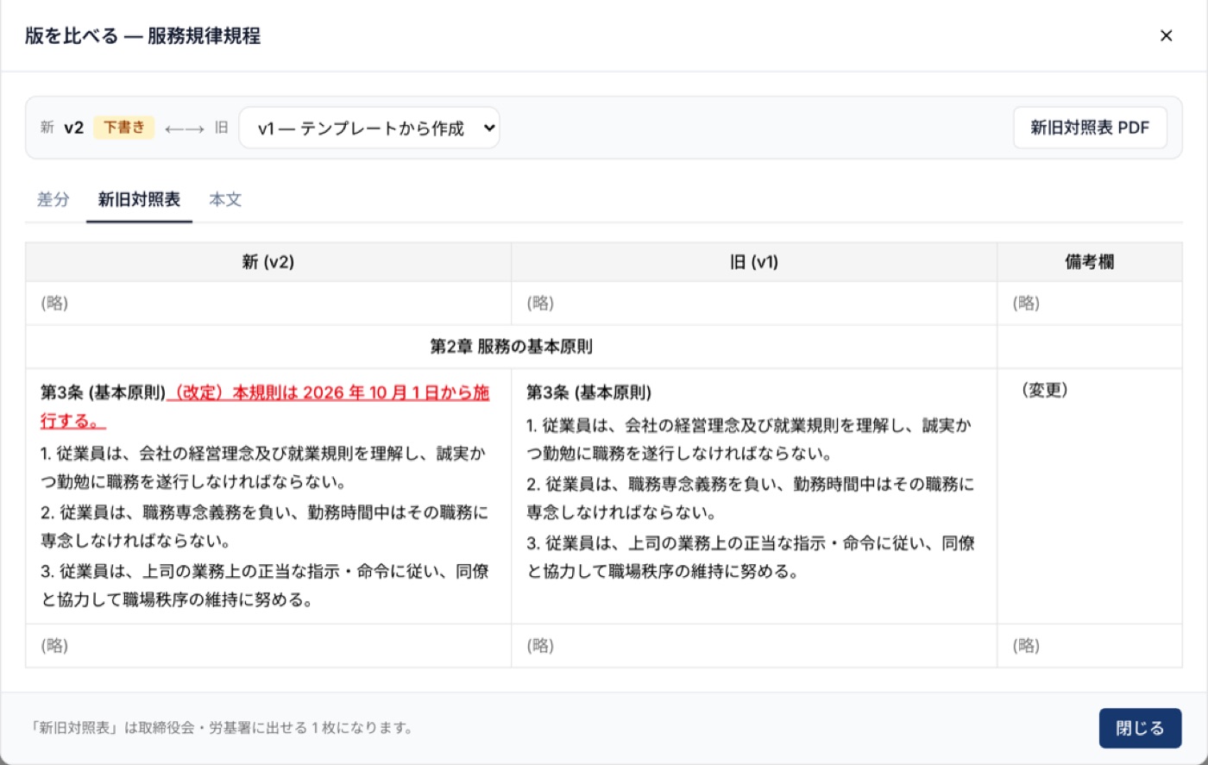Click the v2 new version label
The height and width of the screenshot is (765, 1208).
click(x=74, y=128)
